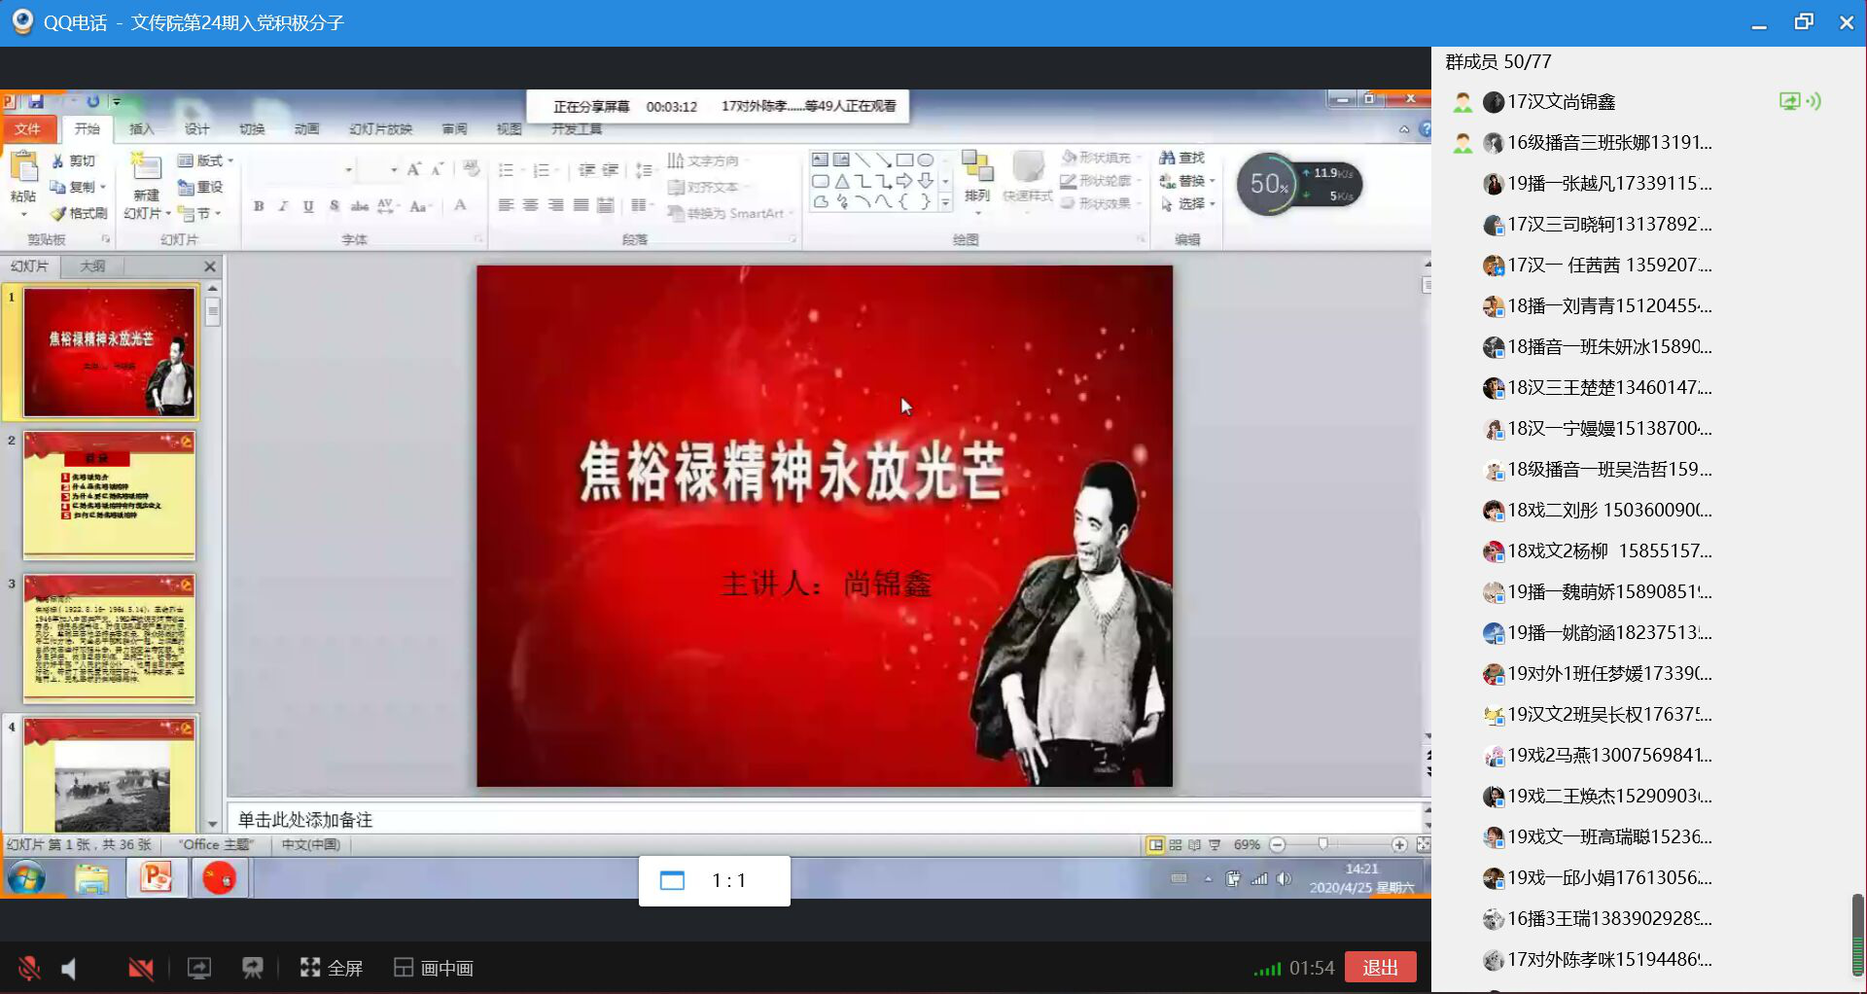The image size is (1867, 994).
Task: Expand the 版式 layout dropdown
Action: point(230,160)
